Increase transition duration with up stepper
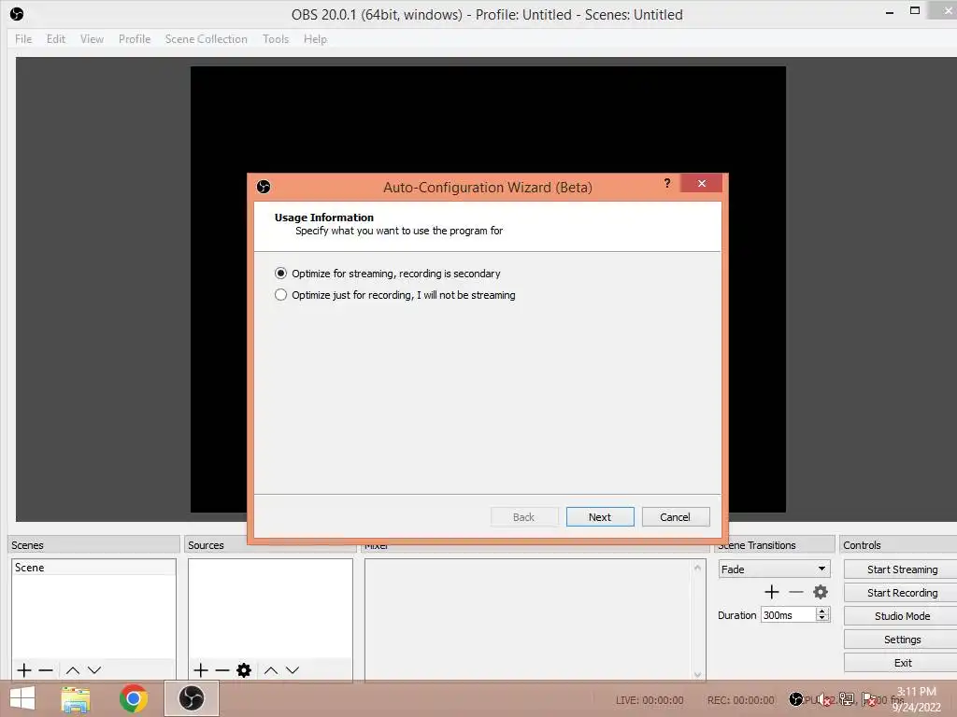The width and height of the screenshot is (957, 717). (822, 611)
